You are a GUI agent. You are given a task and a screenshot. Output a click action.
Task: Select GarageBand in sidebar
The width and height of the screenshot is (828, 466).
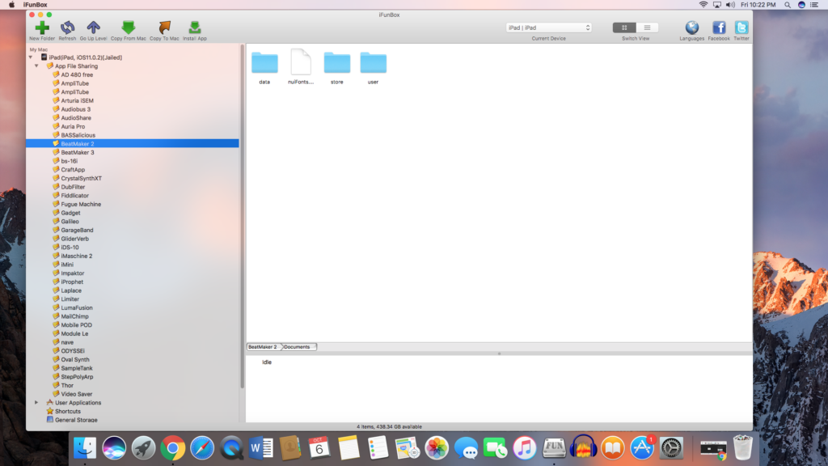77,231
